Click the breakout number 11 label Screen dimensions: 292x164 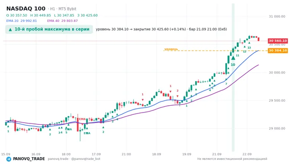pos(237,56)
